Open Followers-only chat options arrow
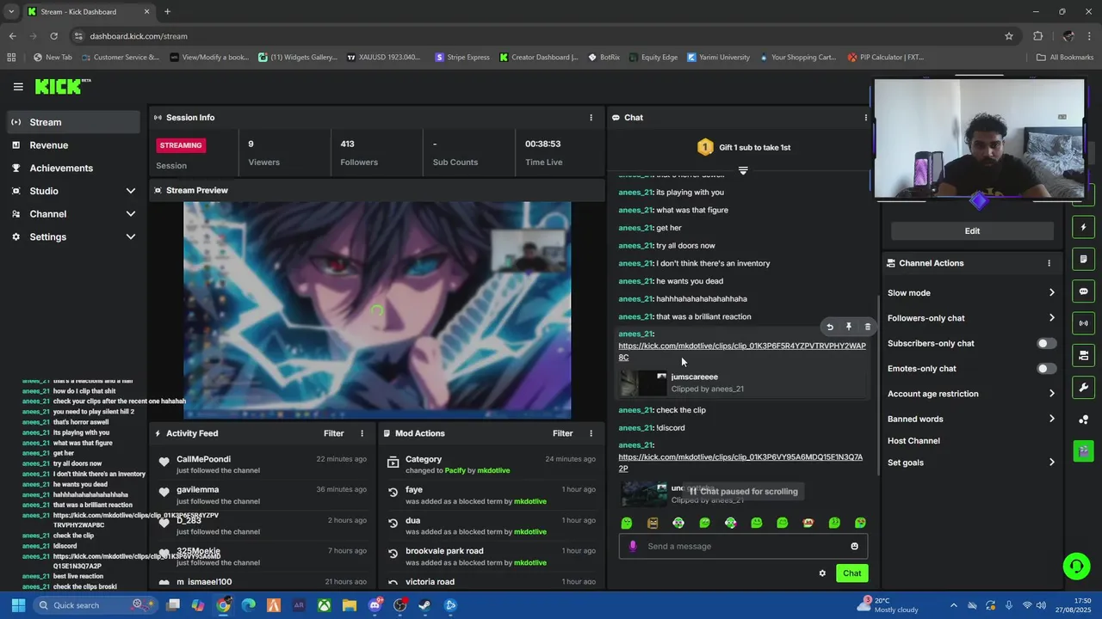This screenshot has height=619, width=1102. (x=1051, y=318)
